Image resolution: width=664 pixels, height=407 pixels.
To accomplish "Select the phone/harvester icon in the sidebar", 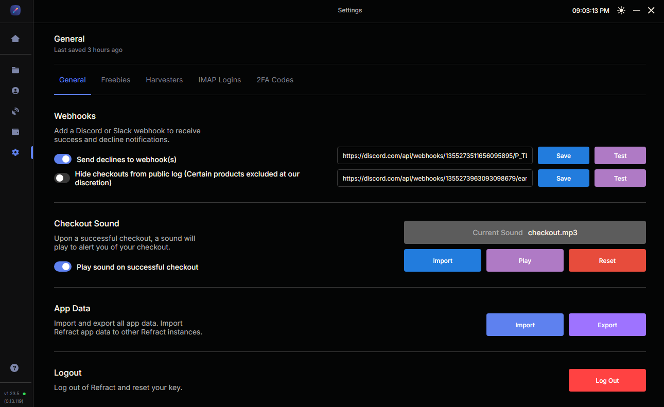I will click(x=15, y=111).
